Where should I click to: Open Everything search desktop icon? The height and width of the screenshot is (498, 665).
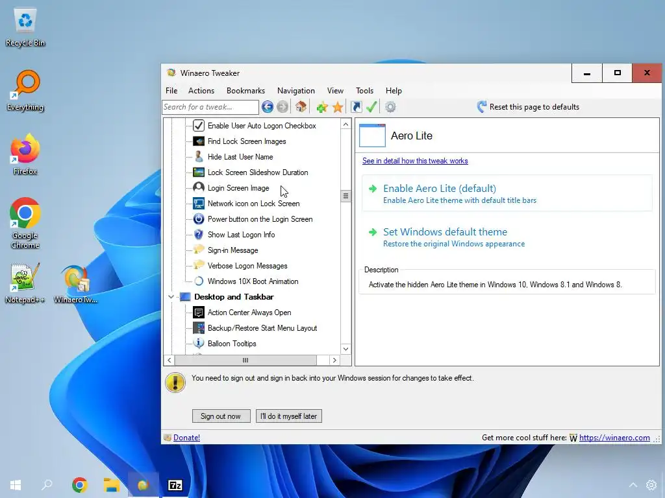[x=25, y=90]
